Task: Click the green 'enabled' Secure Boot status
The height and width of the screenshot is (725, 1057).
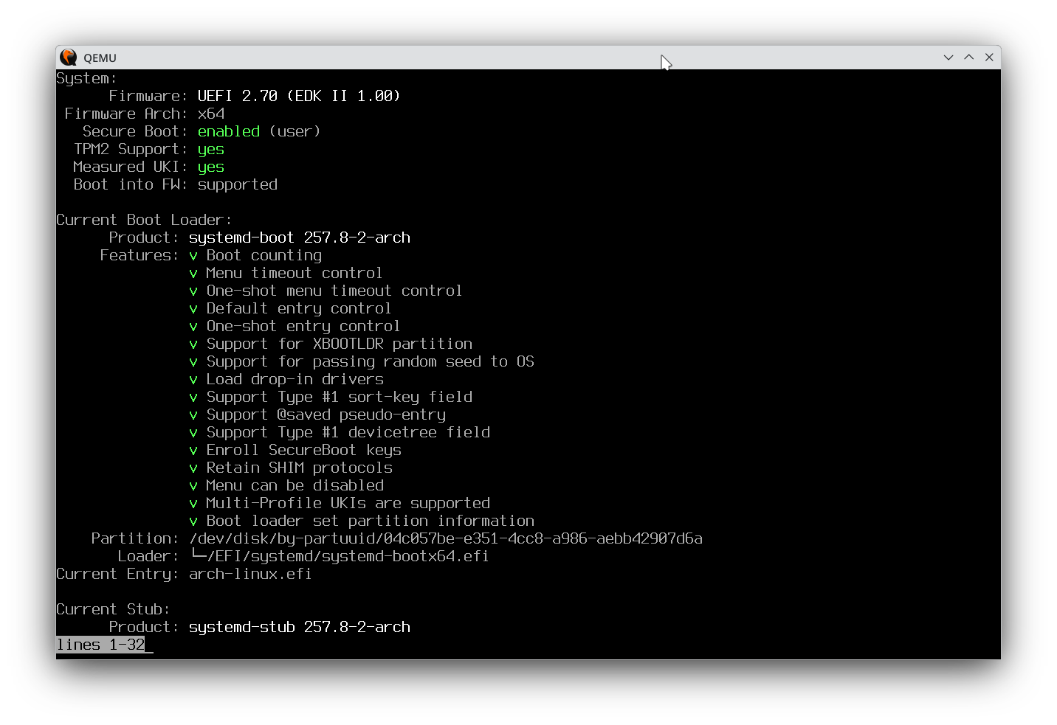Action: (229, 131)
